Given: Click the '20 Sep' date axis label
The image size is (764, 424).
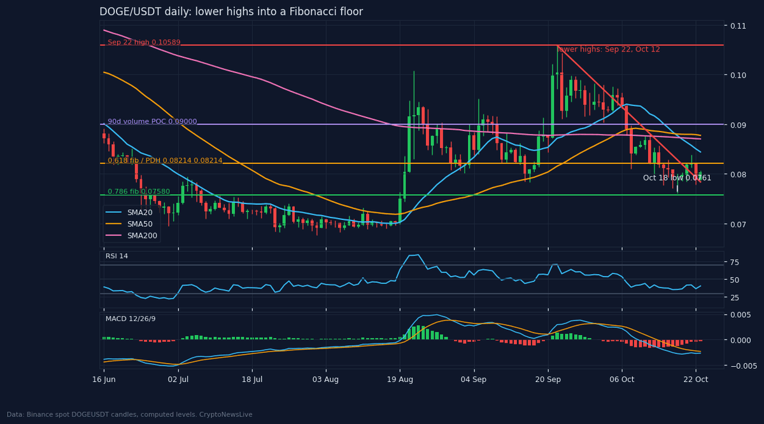Looking at the screenshot, I should 548,380.
